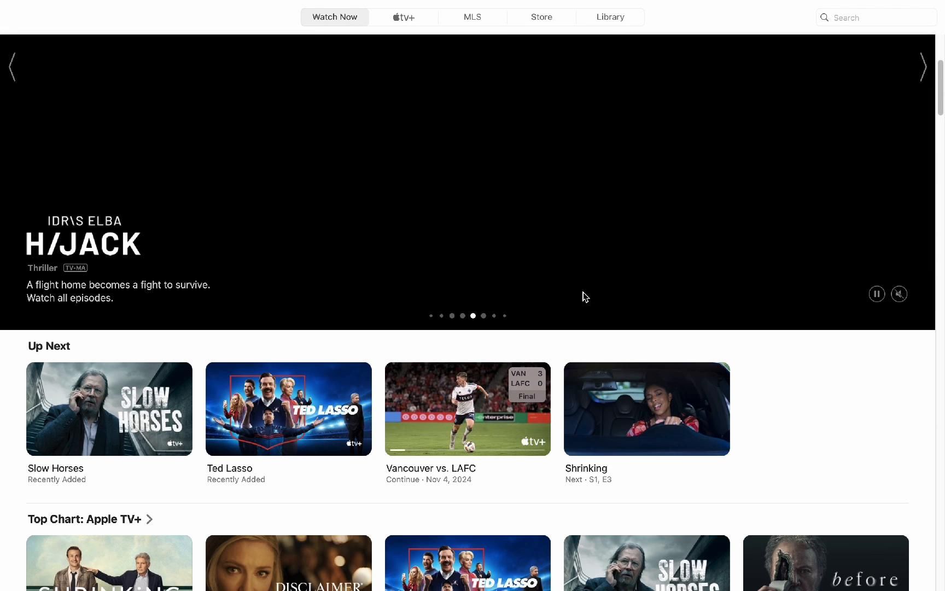Click the Search input field
Viewport: 945px width, 591px height.
pos(882,18)
